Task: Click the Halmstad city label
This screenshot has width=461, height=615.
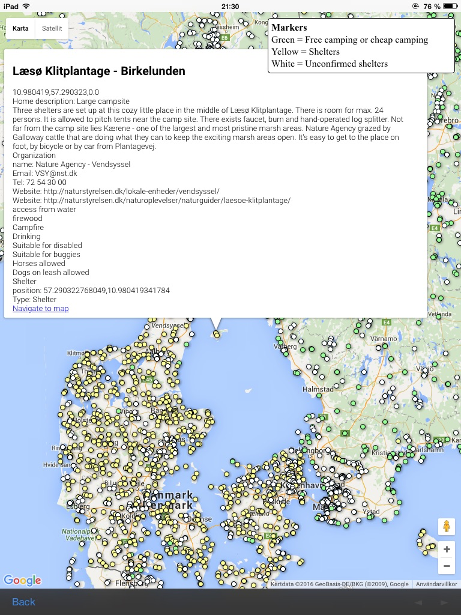Action: point(318,389)
